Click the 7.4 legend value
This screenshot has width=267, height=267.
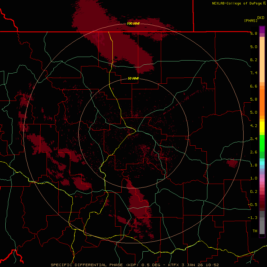pyautogui.click(x=254, y=73)
